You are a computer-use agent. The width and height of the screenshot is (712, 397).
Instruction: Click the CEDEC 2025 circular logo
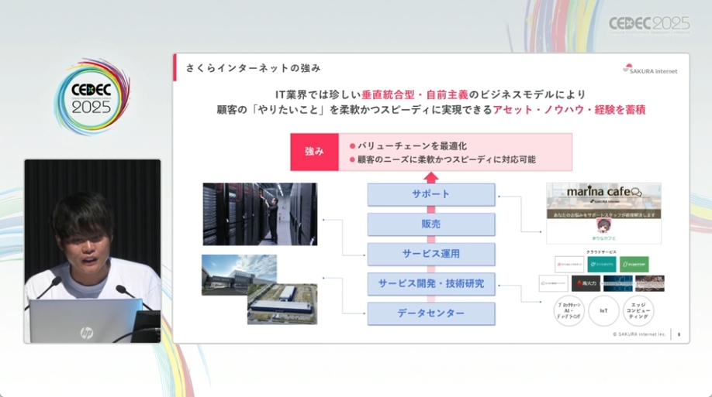click(x=92, y=97)
